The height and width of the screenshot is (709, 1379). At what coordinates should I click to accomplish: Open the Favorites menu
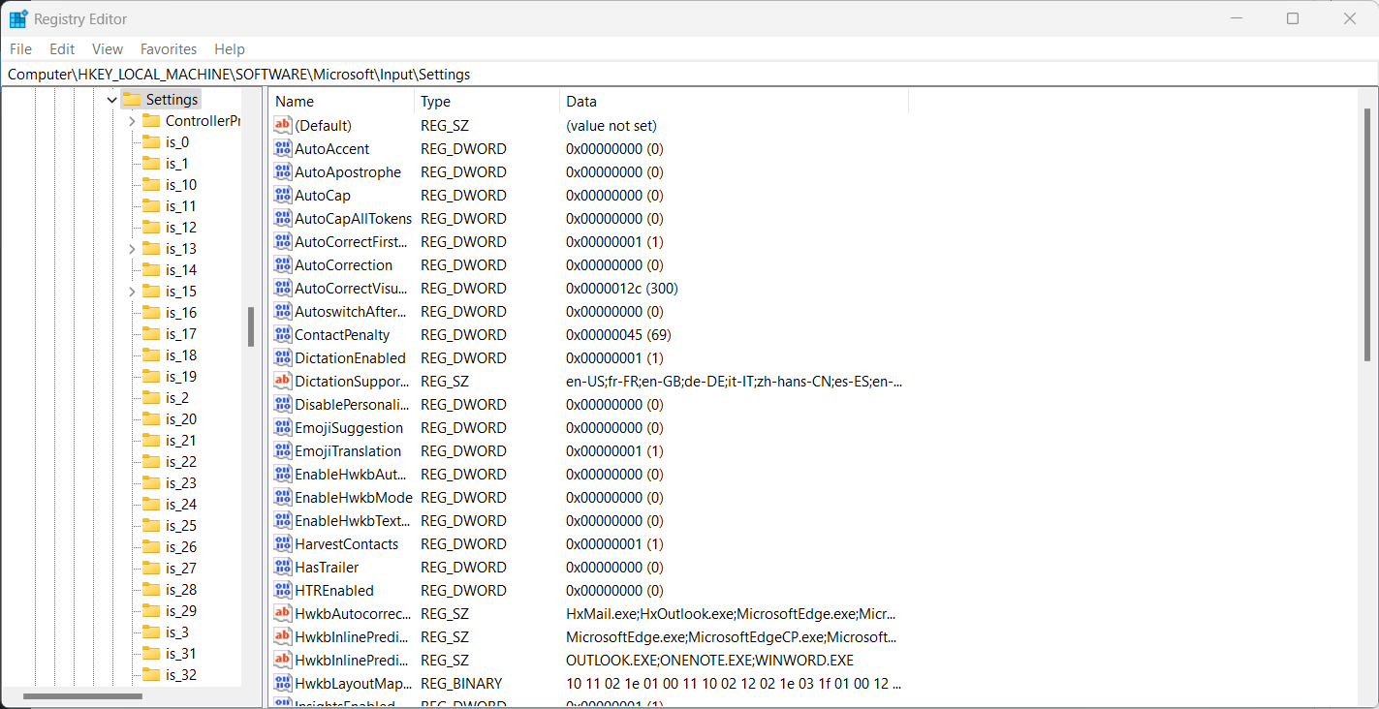(169, 48)
